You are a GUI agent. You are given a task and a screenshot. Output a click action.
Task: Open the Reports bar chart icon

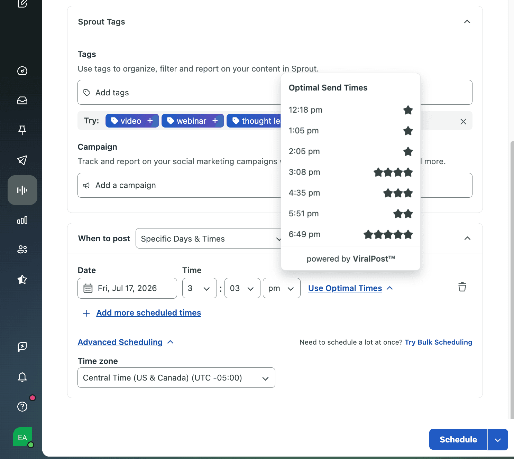[x=22, y=220]
